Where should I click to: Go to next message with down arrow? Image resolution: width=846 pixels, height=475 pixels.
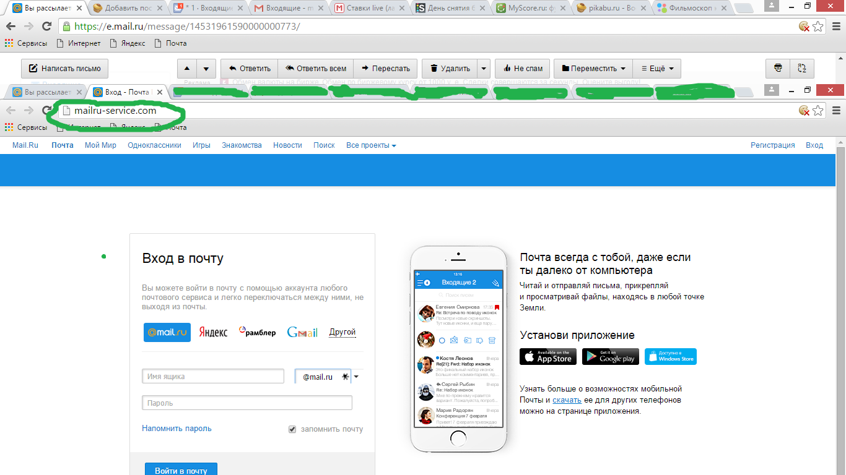206,68
